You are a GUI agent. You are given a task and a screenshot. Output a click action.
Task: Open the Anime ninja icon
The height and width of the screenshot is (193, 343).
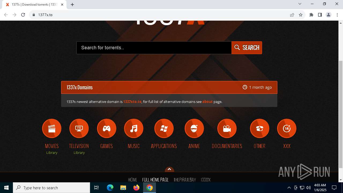[194, 128]
